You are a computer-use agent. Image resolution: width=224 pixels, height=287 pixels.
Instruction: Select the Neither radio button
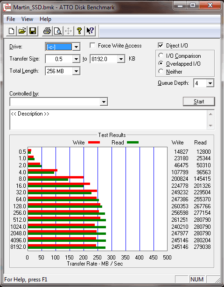(x=161, y=71)
